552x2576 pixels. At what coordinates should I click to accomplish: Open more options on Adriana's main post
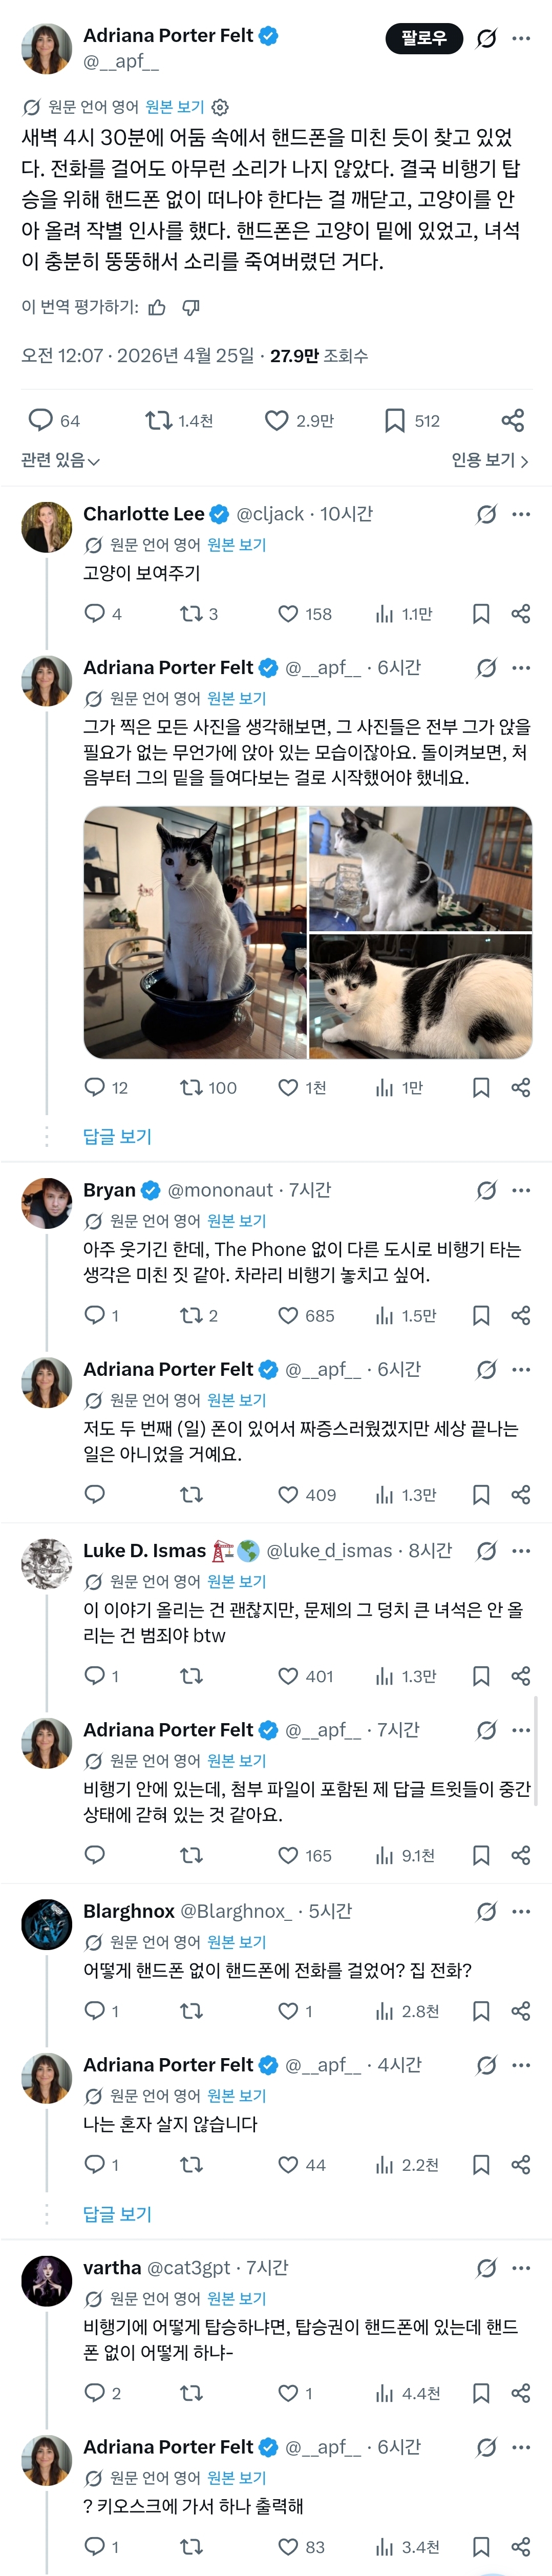521,38
